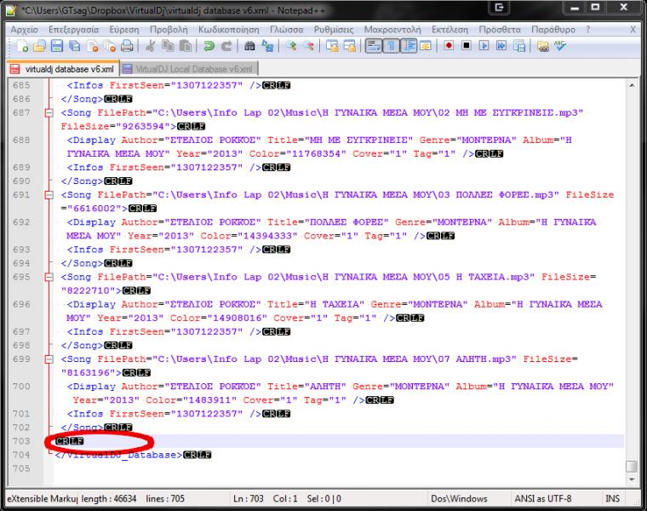Open Find with the binoculars icon
The image size is (647, 511).
(x=249, y=46)
